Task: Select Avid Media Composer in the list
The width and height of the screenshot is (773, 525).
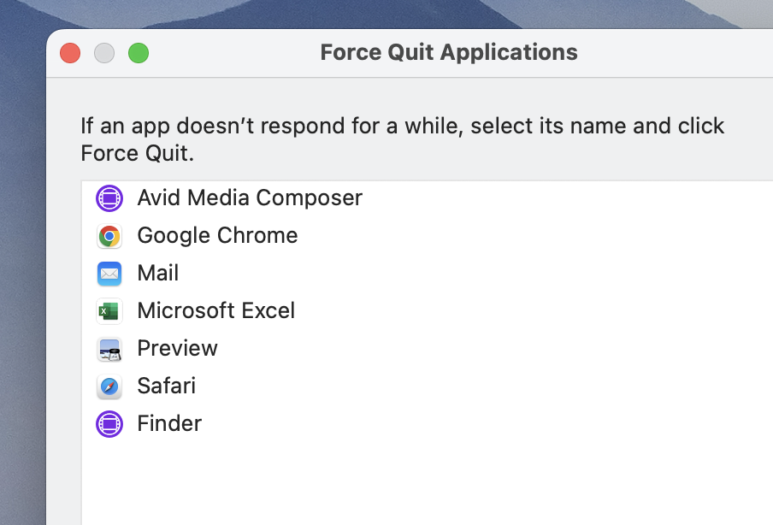Action: (x=250, y=198)
